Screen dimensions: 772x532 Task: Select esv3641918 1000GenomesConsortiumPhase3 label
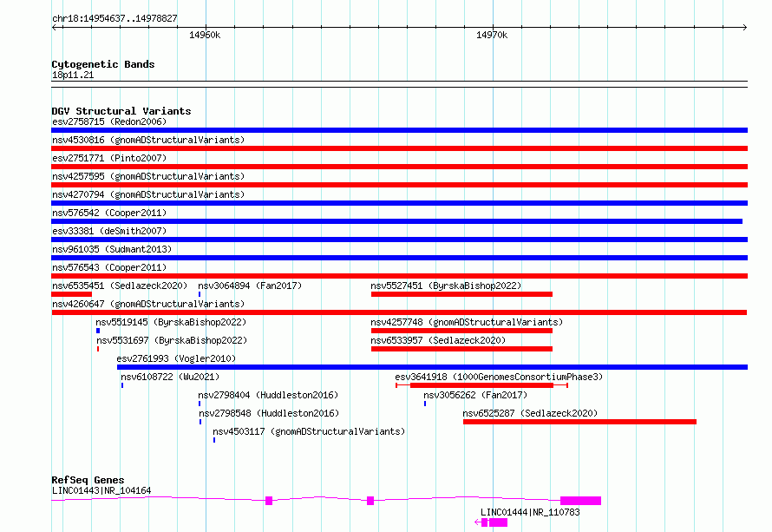(x=499, y=377)
